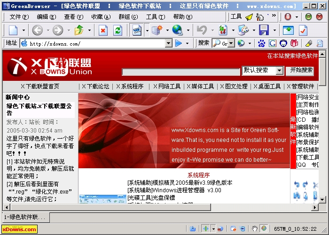Expand dropdown arrow next to paint palette icon
Viewport: 329px width, 235px height.
click(254, 31)
